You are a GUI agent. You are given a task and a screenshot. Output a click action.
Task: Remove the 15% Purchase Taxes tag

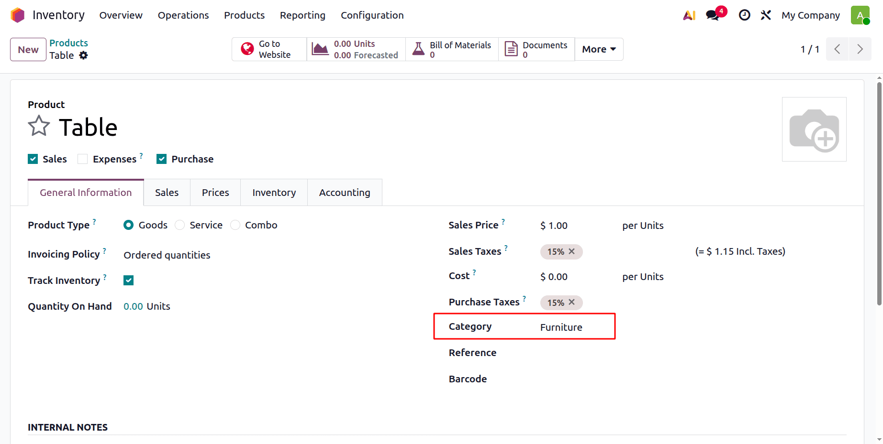[571, 303]
